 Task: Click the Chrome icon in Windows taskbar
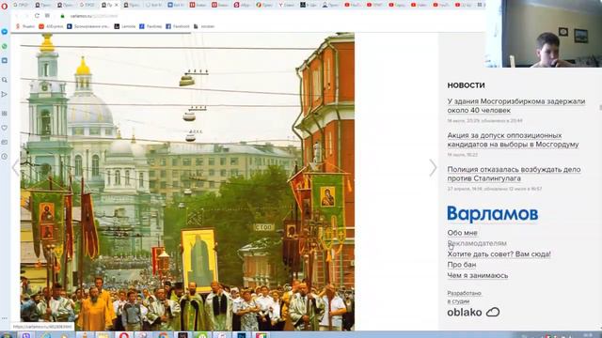(x=163, y=335)
